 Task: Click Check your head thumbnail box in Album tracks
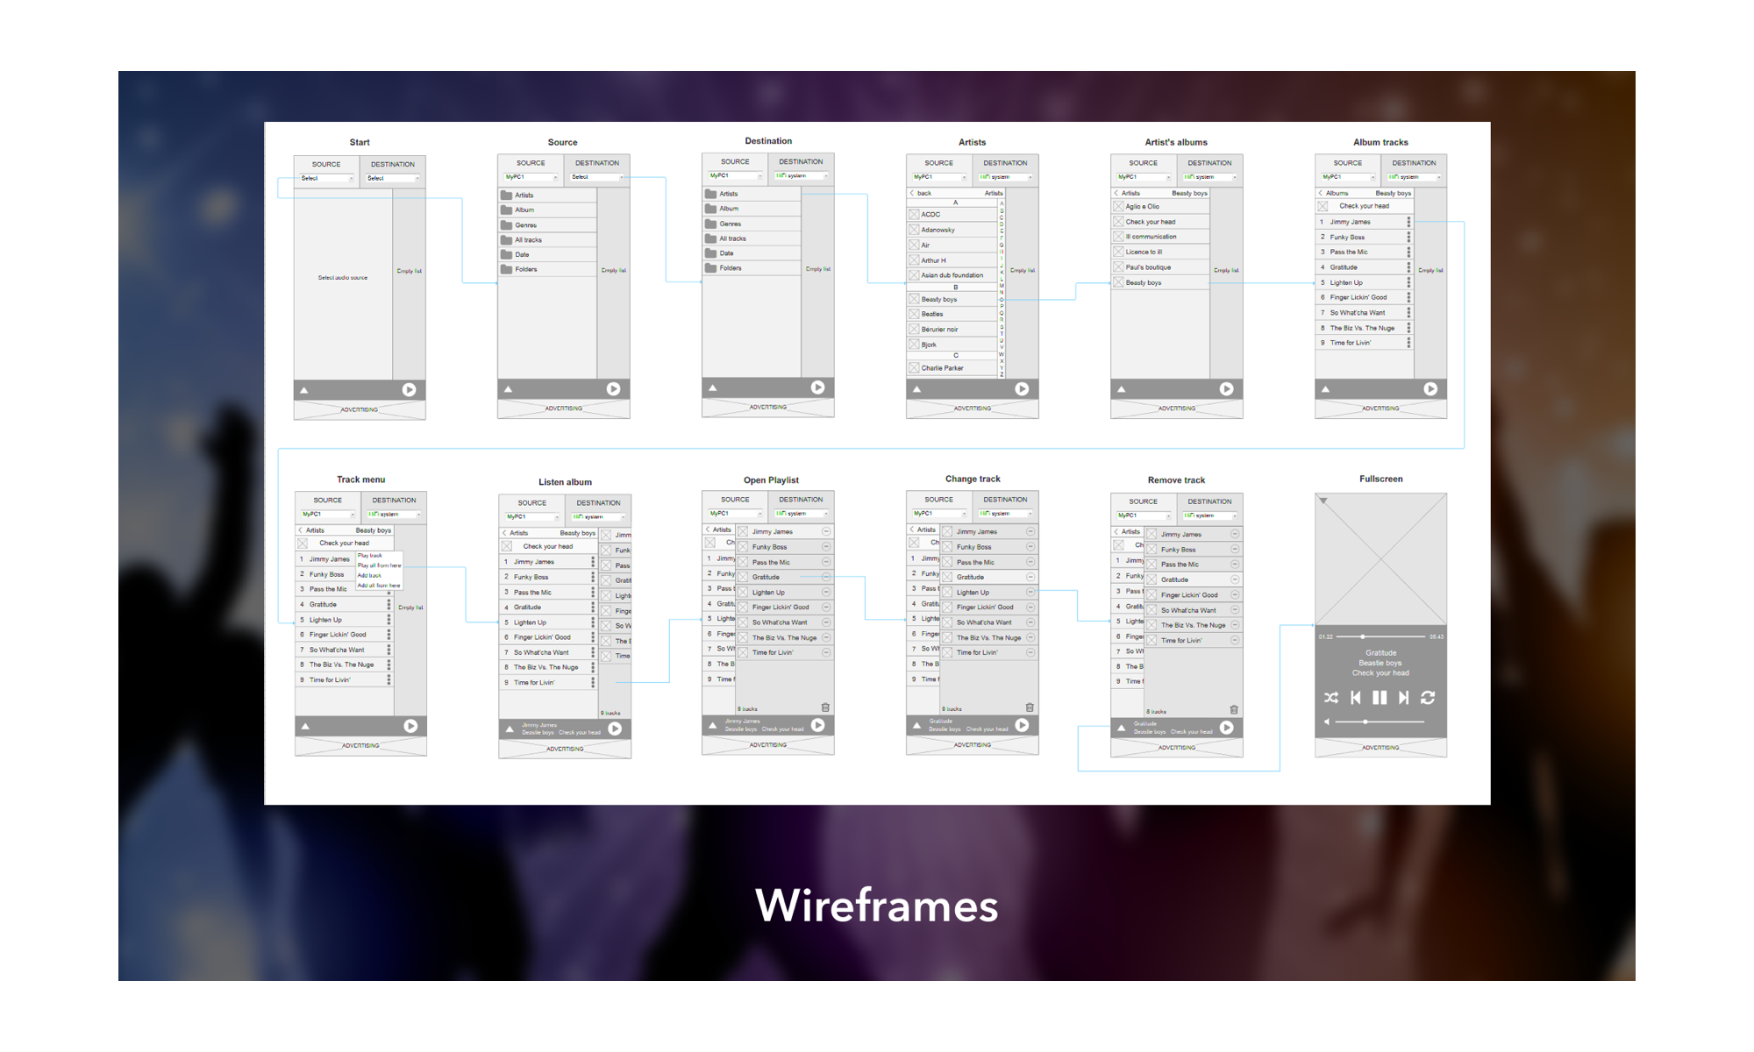pyautogui.click(x=1323, y=206)
